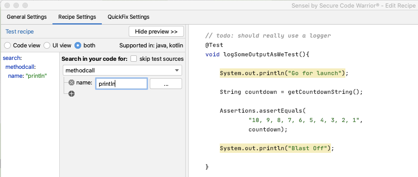Click the name: "println" line in code view
This screenshot has width=418, height=177.
point(27,76)
